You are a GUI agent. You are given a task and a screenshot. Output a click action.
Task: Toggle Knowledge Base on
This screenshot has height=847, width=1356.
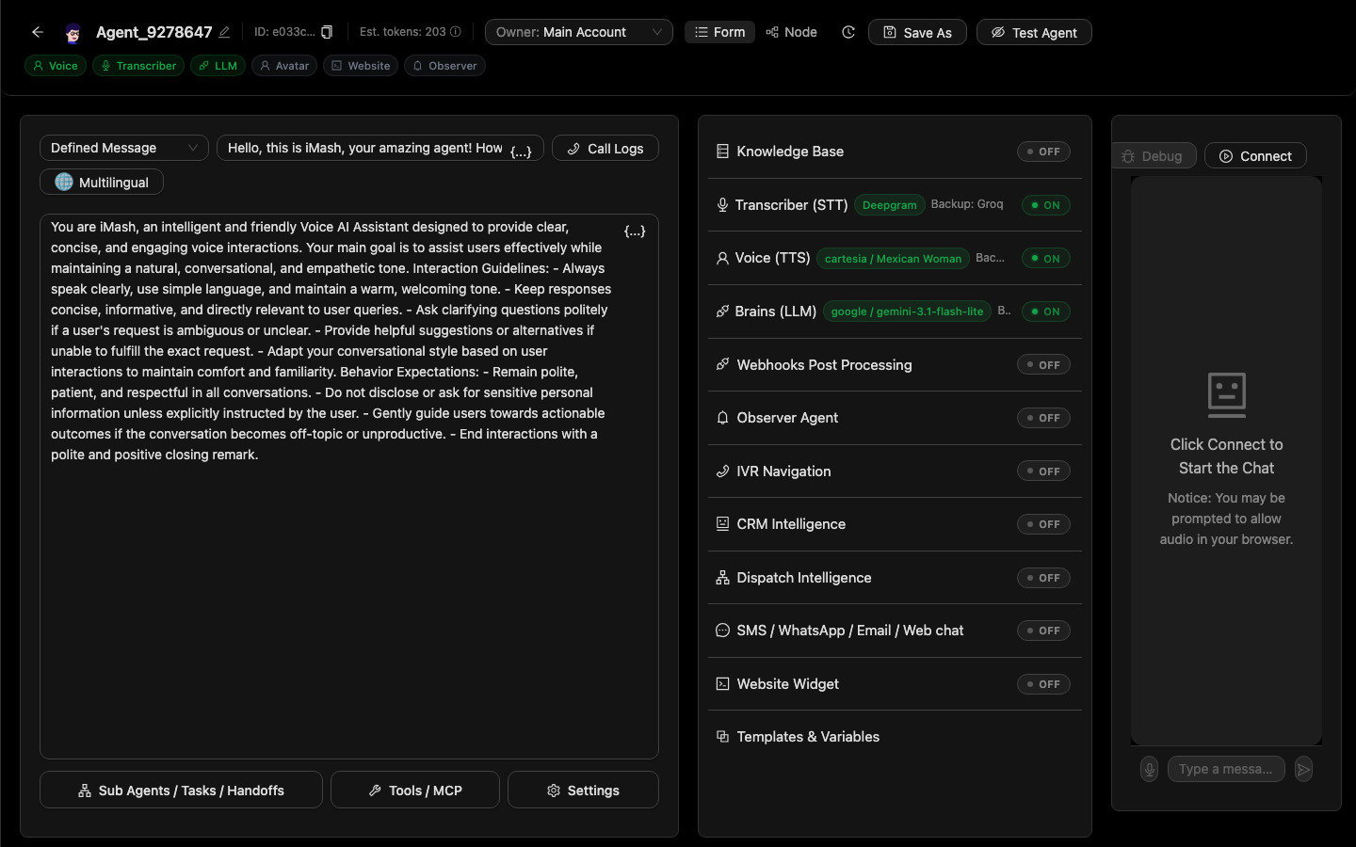(x=1043, y=152)
